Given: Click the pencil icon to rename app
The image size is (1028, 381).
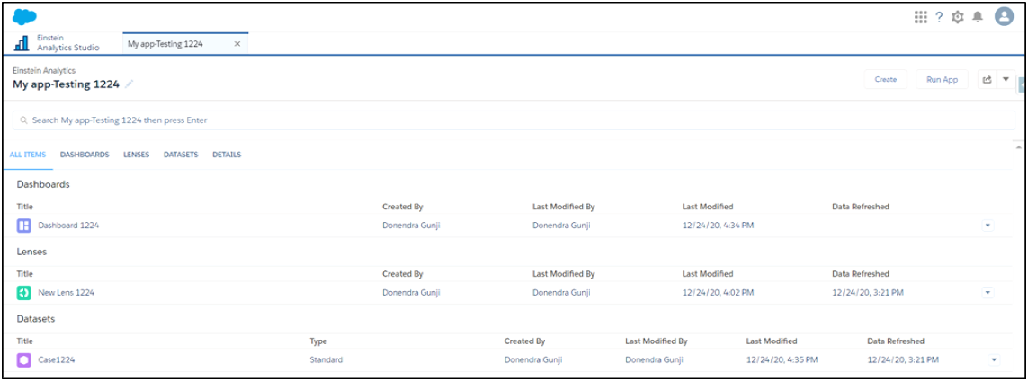Looking at the screenshot, I should pyautogui.click(x=130, y=84).
